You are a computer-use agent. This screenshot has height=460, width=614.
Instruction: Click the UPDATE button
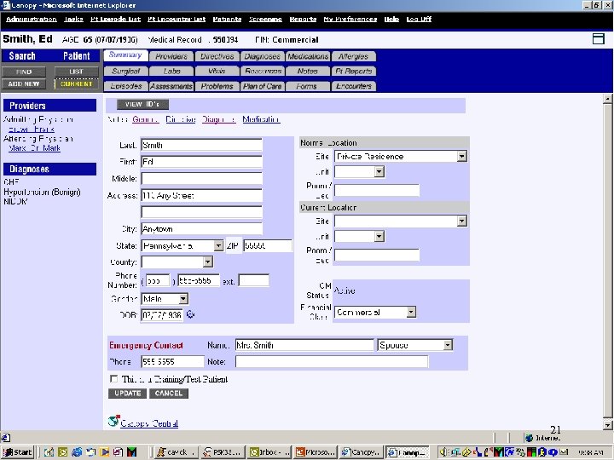(x=127, y=393)
